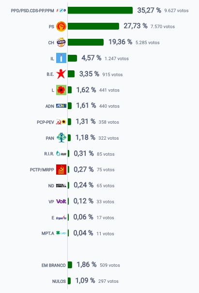
Task: Click the ADN party logo
Action: tap(61, 106)
